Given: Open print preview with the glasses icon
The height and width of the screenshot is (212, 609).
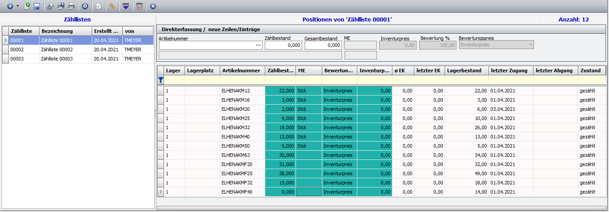Looking at the screenshot, I should [50, 6].
